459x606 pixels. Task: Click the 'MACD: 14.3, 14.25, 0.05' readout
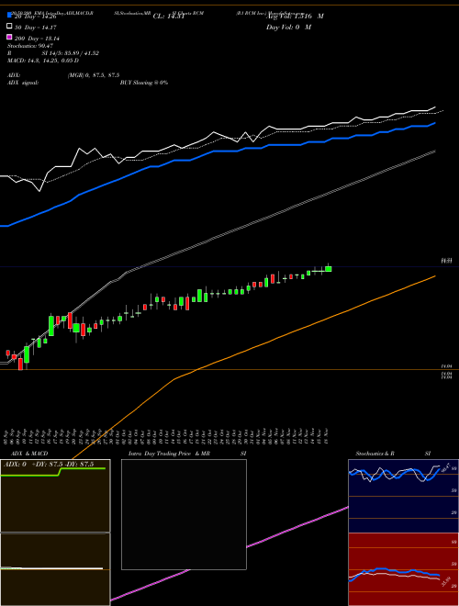click(x=43, y=61)
